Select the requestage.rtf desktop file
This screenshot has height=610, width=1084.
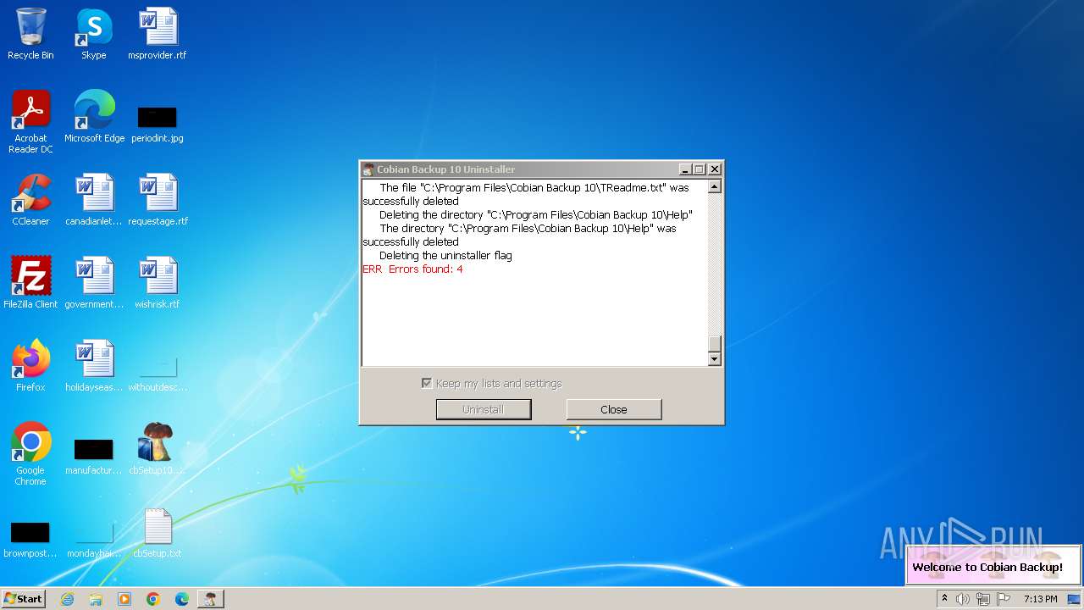coord(158,200)
